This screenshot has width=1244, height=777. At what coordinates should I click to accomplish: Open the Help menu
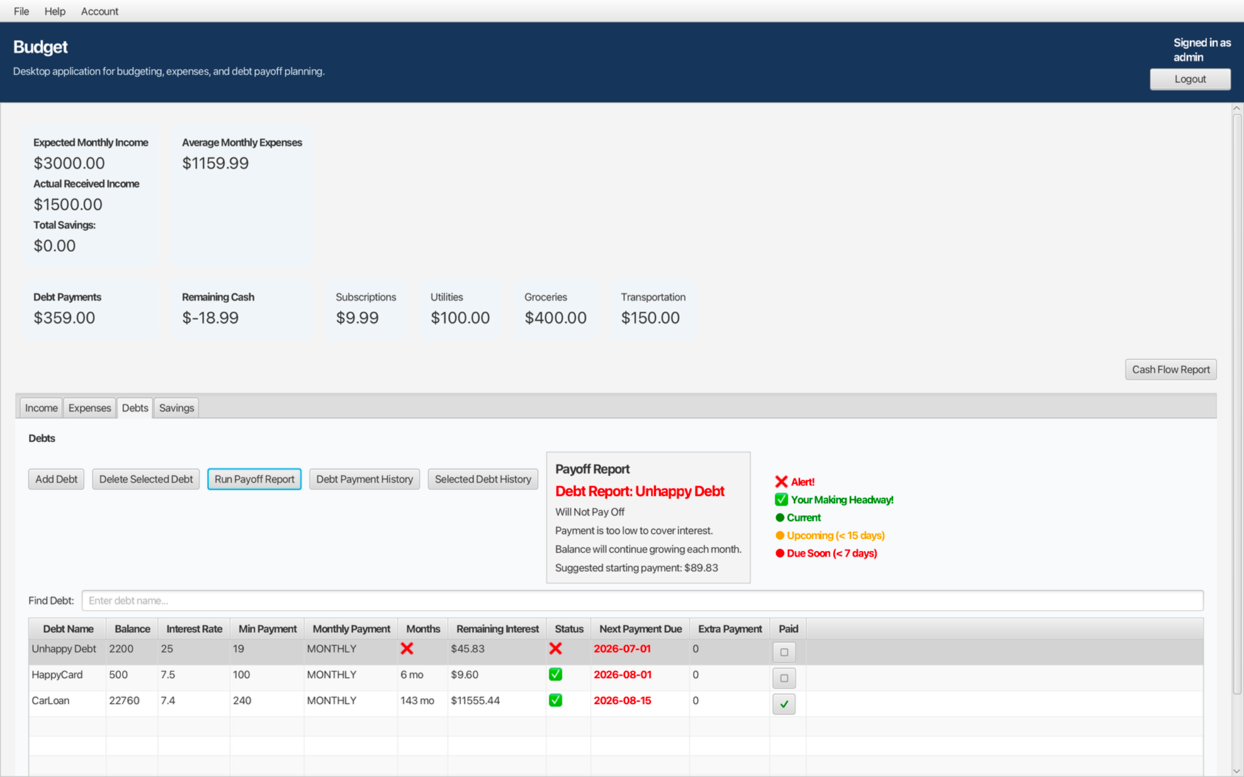coord(55,11)
